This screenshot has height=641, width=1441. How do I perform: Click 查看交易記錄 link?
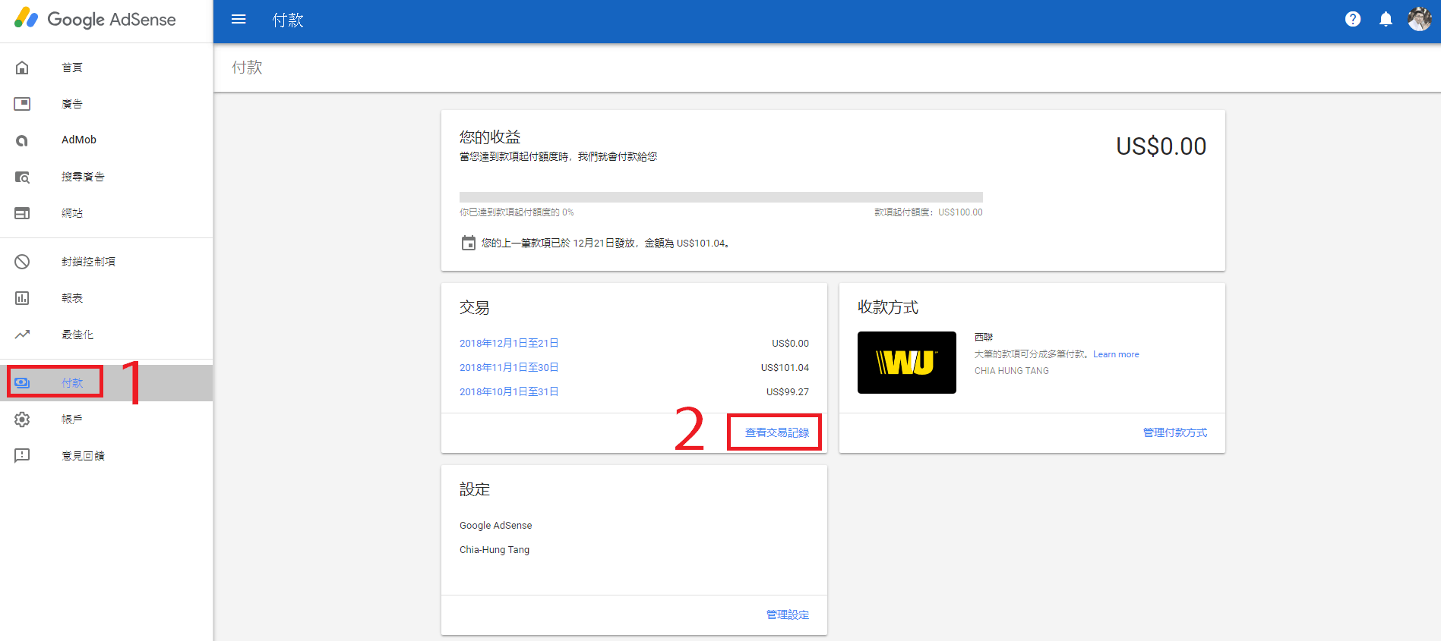point(777,432)
